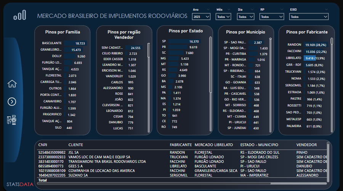
Task: Open the Mês Todos dropdown
Action: coord(223,17)
